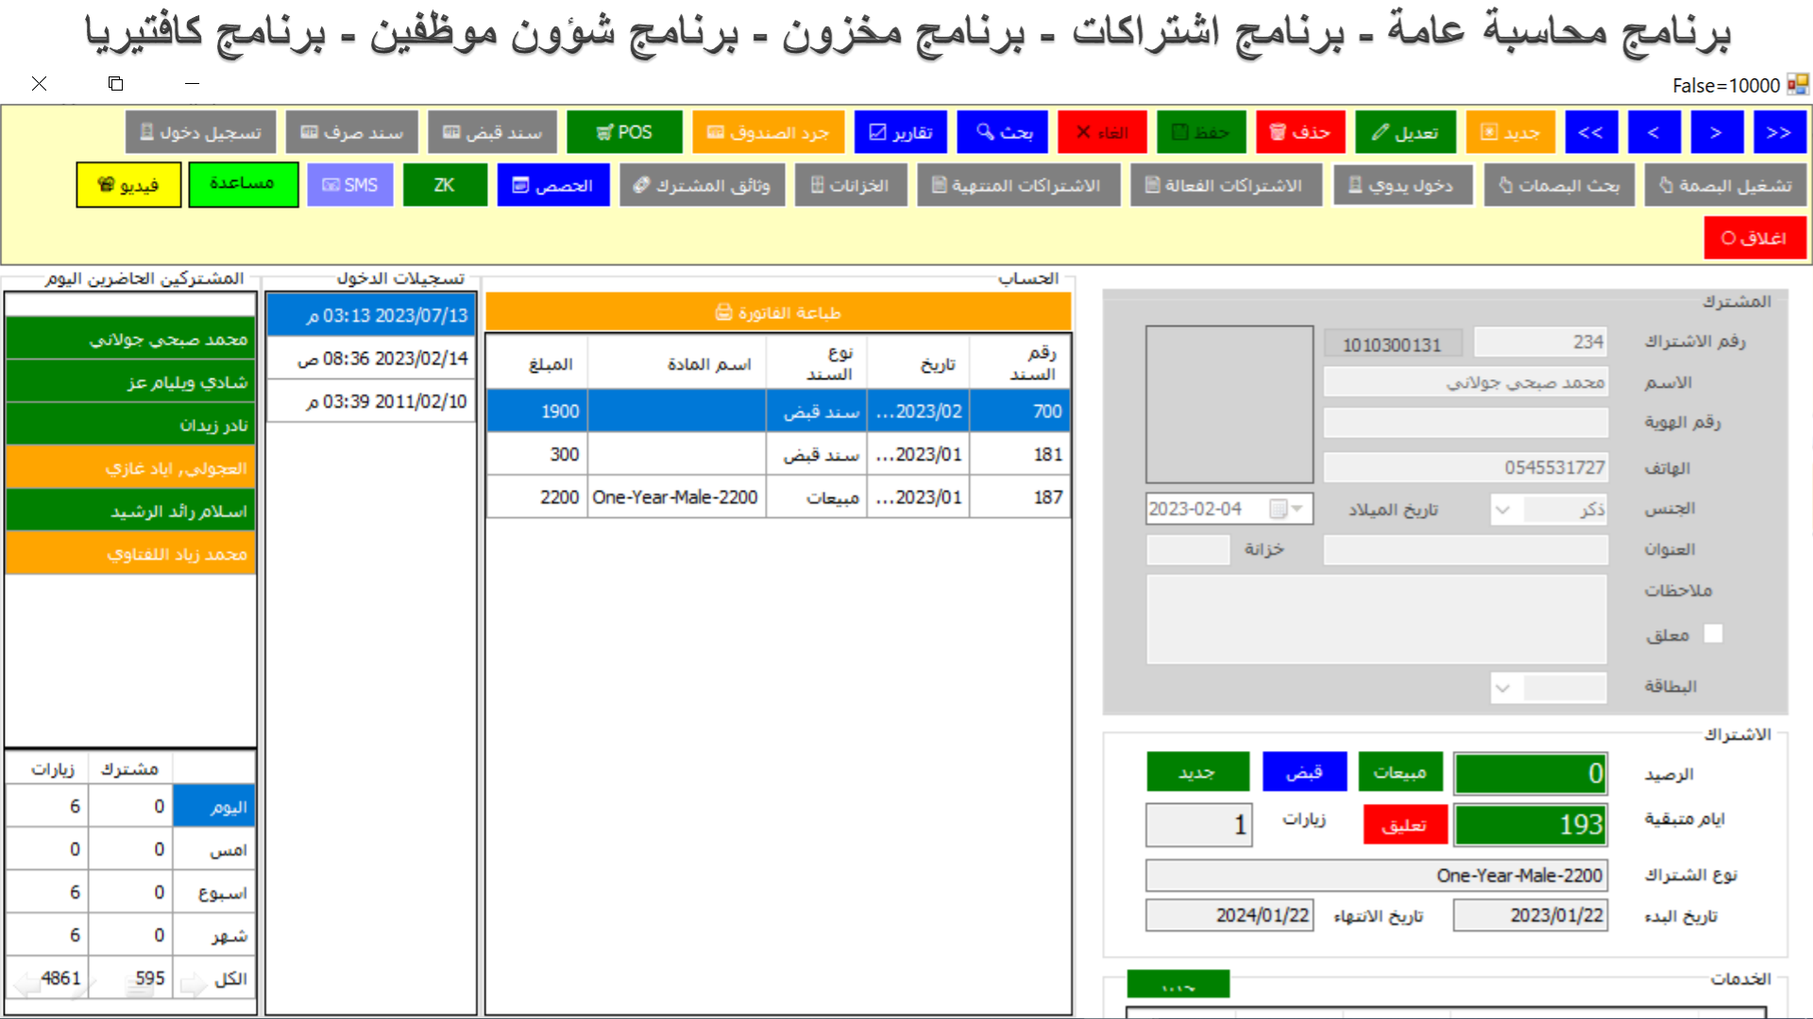Expand the card (البطاقة) dropdown

(x=1502, y=687)
